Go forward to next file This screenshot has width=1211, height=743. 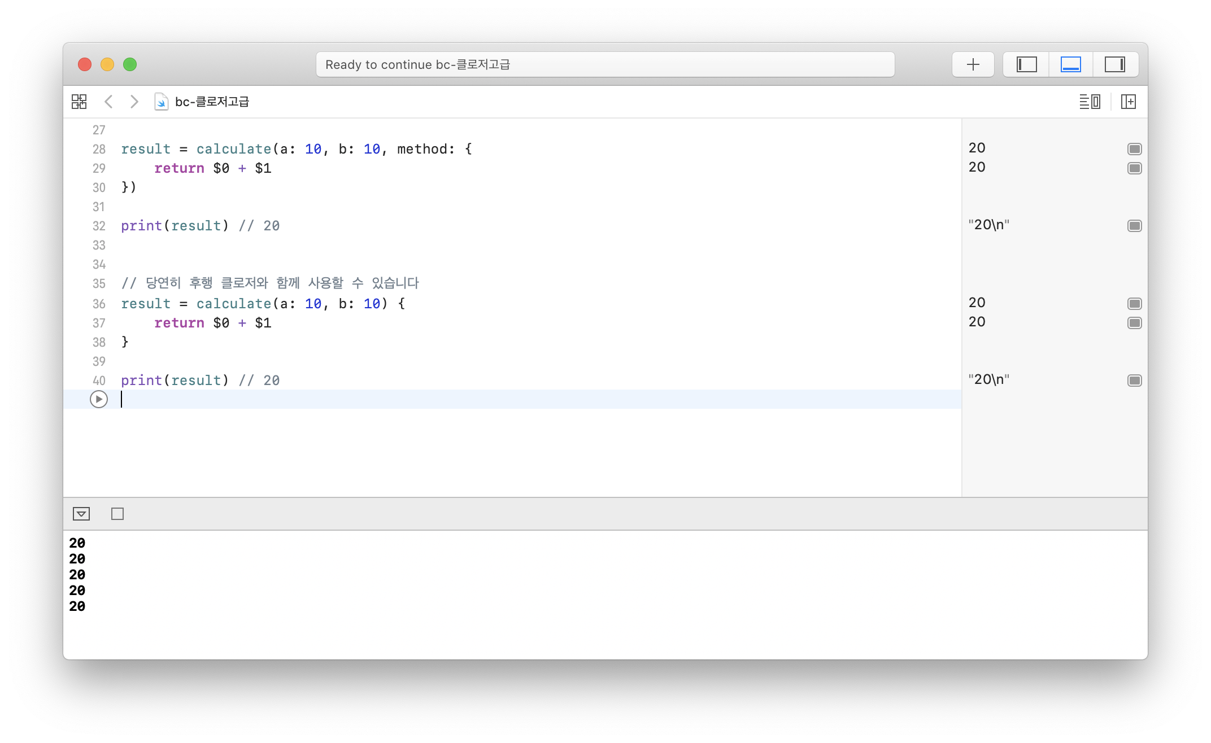(x=134, y=102)
